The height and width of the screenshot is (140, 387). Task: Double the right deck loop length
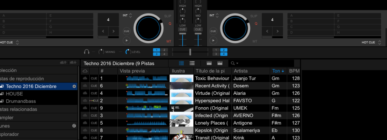point(278,31)
